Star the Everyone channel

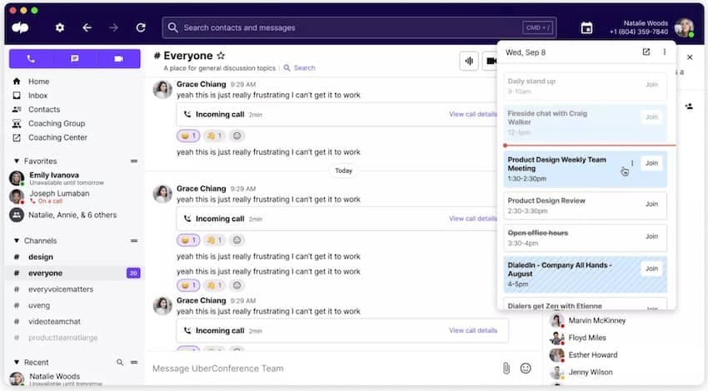[221, 56]
